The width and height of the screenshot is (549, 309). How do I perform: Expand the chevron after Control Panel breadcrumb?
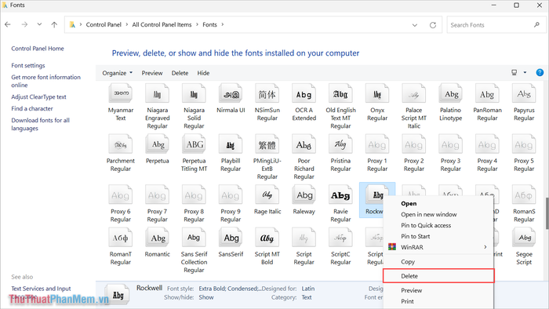pos(127,24)
